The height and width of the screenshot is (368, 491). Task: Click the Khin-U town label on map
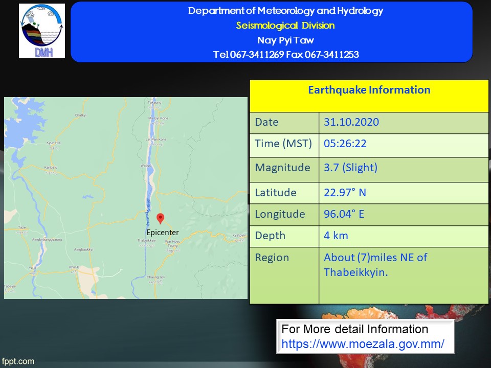click(75, 267)
